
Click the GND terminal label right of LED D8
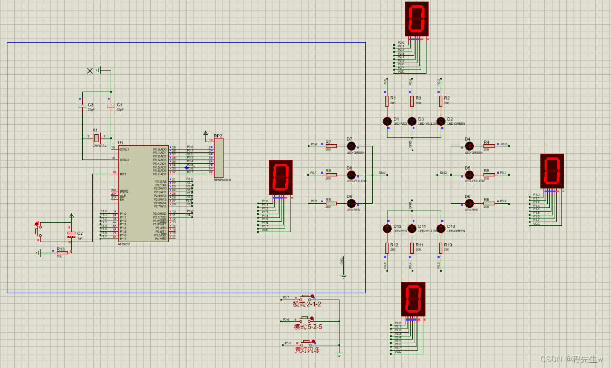coord(382,173)
